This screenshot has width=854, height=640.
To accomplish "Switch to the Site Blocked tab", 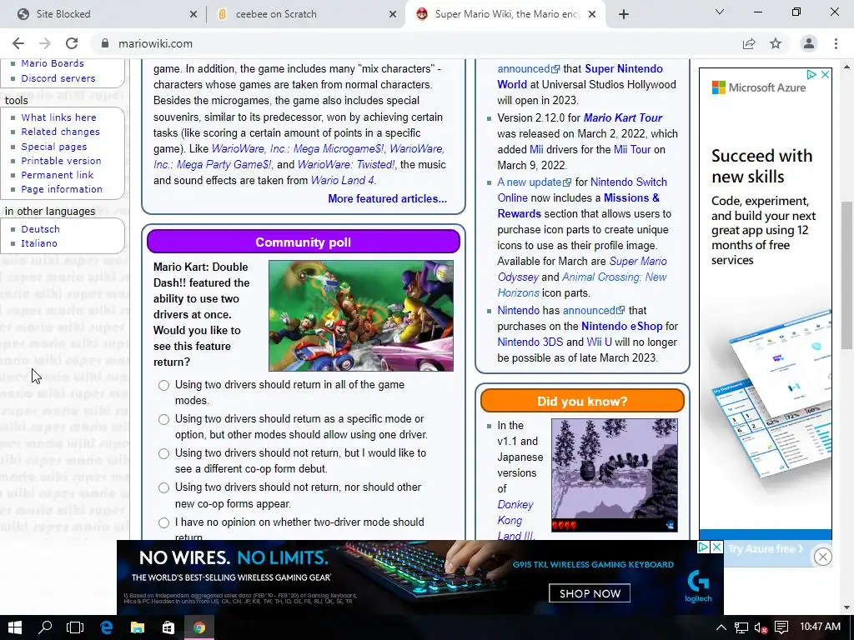I will tap(103, 14).
